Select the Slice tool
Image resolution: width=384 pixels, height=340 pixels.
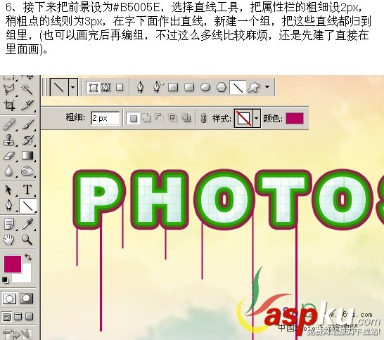click(27, 105)
